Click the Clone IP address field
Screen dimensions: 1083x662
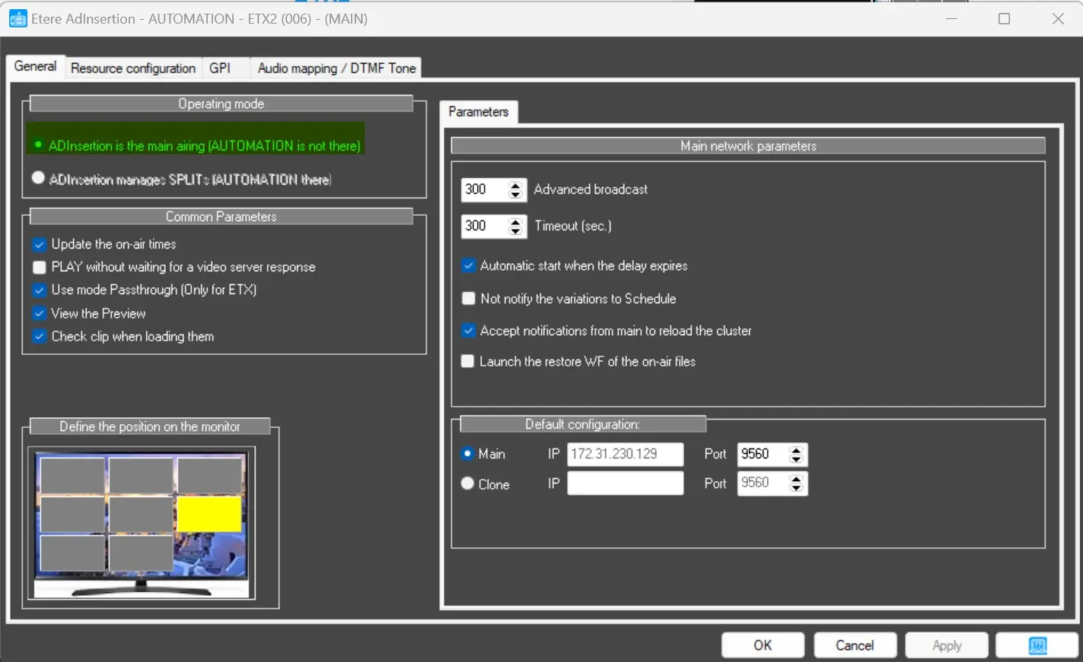coord(625,483)
